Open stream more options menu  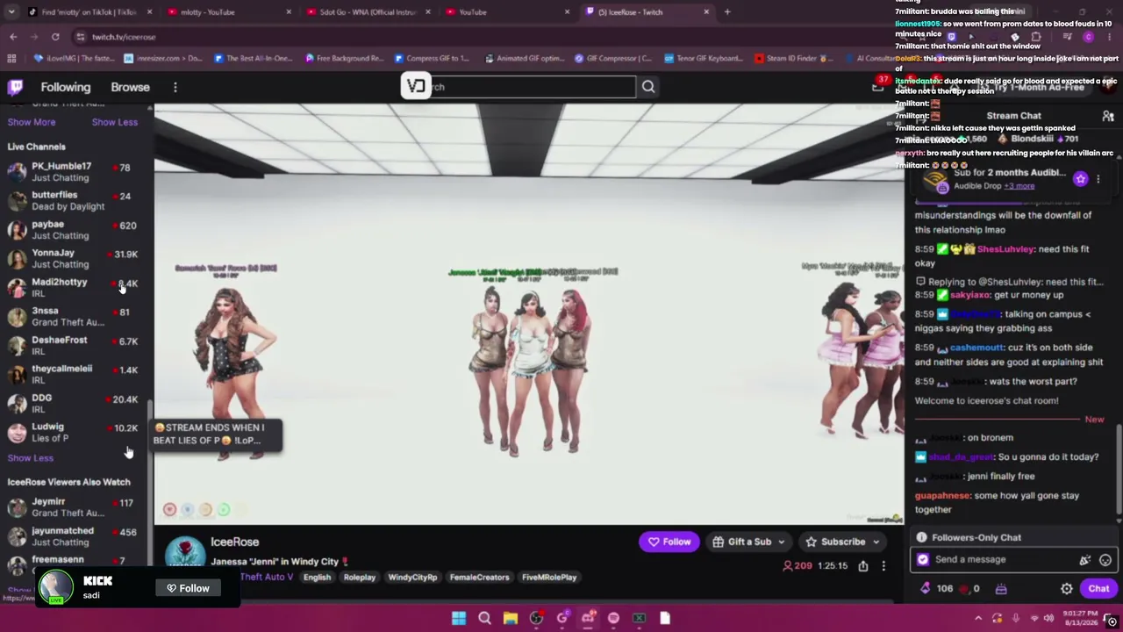coord(883,566)
